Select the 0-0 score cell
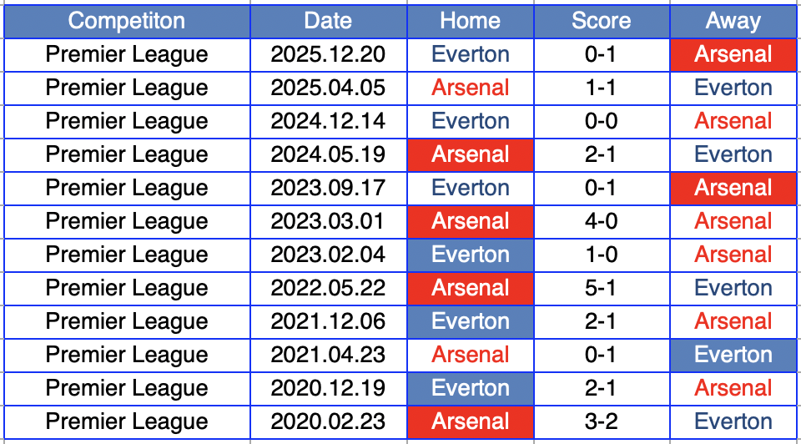This screenshot has height=444, width=801. click(x=601, y=121)
